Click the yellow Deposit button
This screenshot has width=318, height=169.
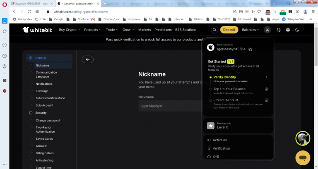(x=229, y=30)
